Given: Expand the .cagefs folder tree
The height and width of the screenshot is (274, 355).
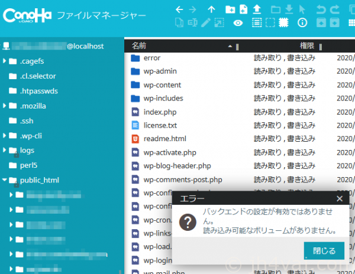Looking at the screenshot, I should (x=5, y=61).
